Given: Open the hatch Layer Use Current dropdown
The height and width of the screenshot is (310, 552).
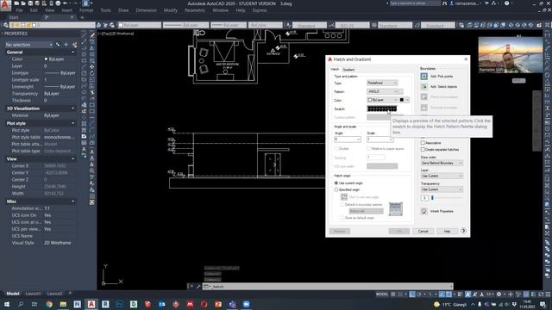Looking at the screenshot, I should click(442, 176).
